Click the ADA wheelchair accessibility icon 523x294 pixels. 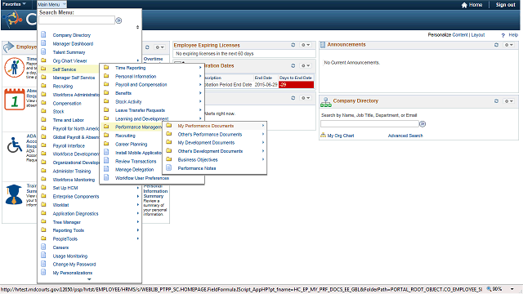(15, 145)
